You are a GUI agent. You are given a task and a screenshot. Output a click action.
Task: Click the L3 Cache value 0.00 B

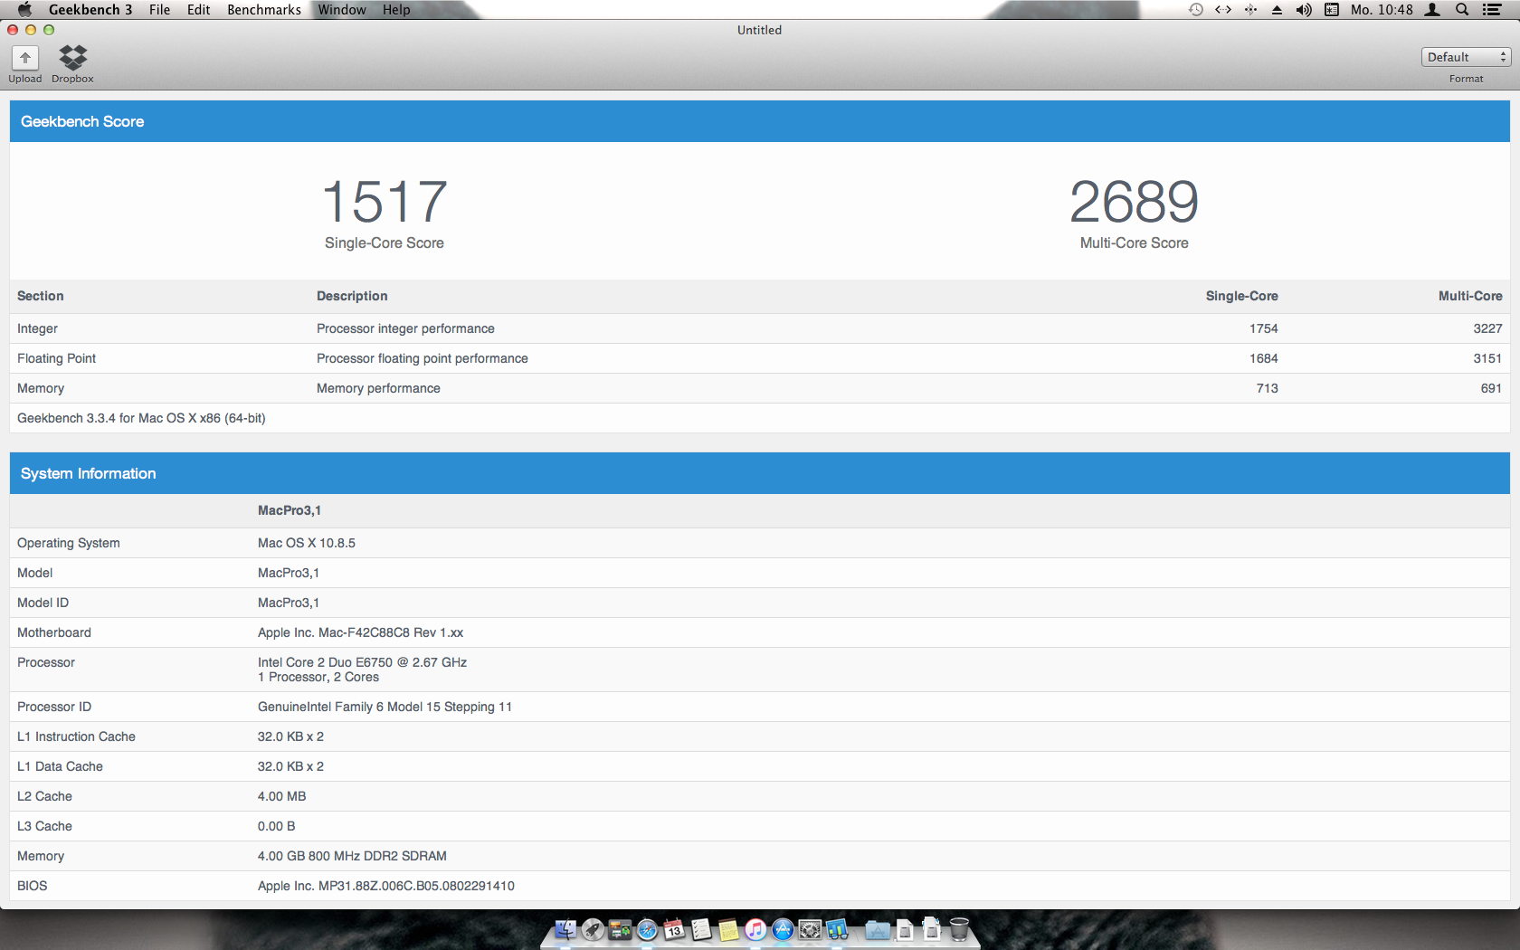[x=277, y=826]
